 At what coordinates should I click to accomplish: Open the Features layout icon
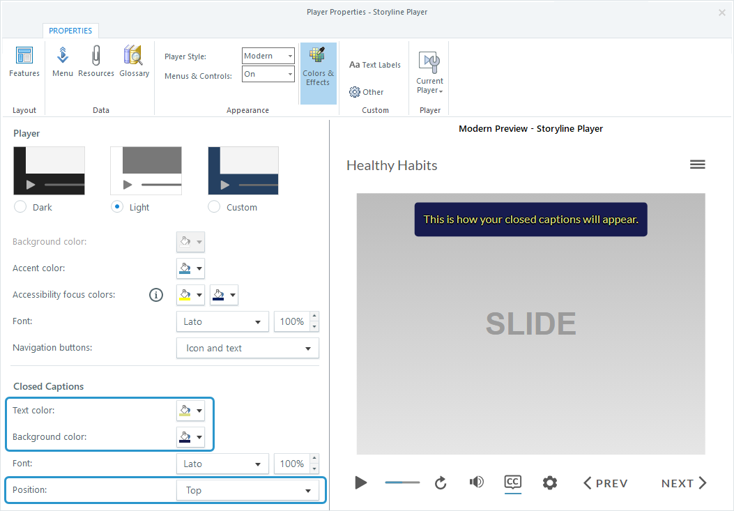[x=24, y=62]
